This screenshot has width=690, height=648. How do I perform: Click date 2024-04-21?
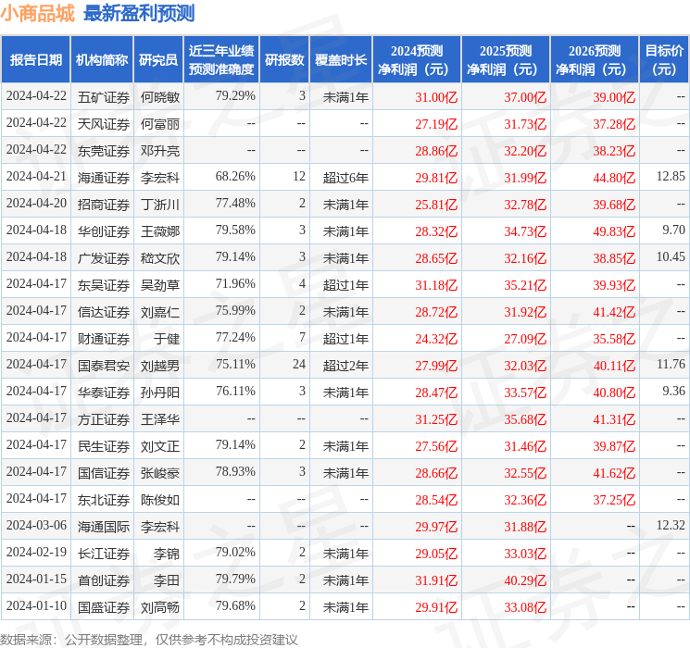click(36, 177)
